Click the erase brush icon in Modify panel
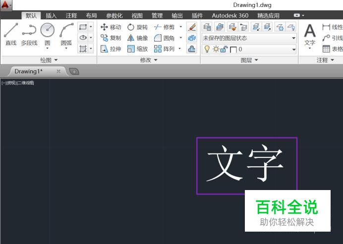Image resolution: width=343 pixels, height=244 pixels. pyautogui.click(x=192, y=27)
